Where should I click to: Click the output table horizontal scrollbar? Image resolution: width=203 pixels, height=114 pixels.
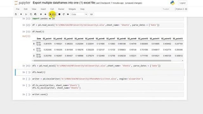tap(102, 60)
